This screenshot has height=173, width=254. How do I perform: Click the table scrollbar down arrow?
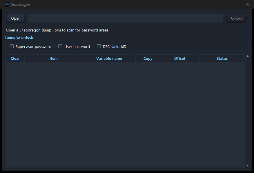248,165
